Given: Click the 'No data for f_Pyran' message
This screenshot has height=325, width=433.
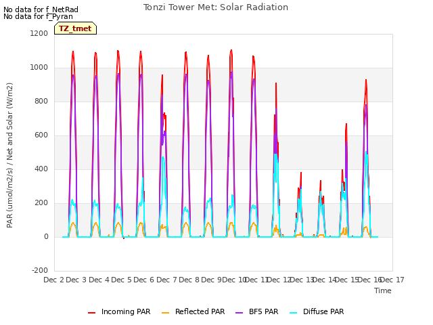Looking at the screenshot, I should 38,16.
